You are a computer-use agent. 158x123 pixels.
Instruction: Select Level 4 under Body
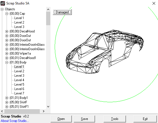coord(19,80)
